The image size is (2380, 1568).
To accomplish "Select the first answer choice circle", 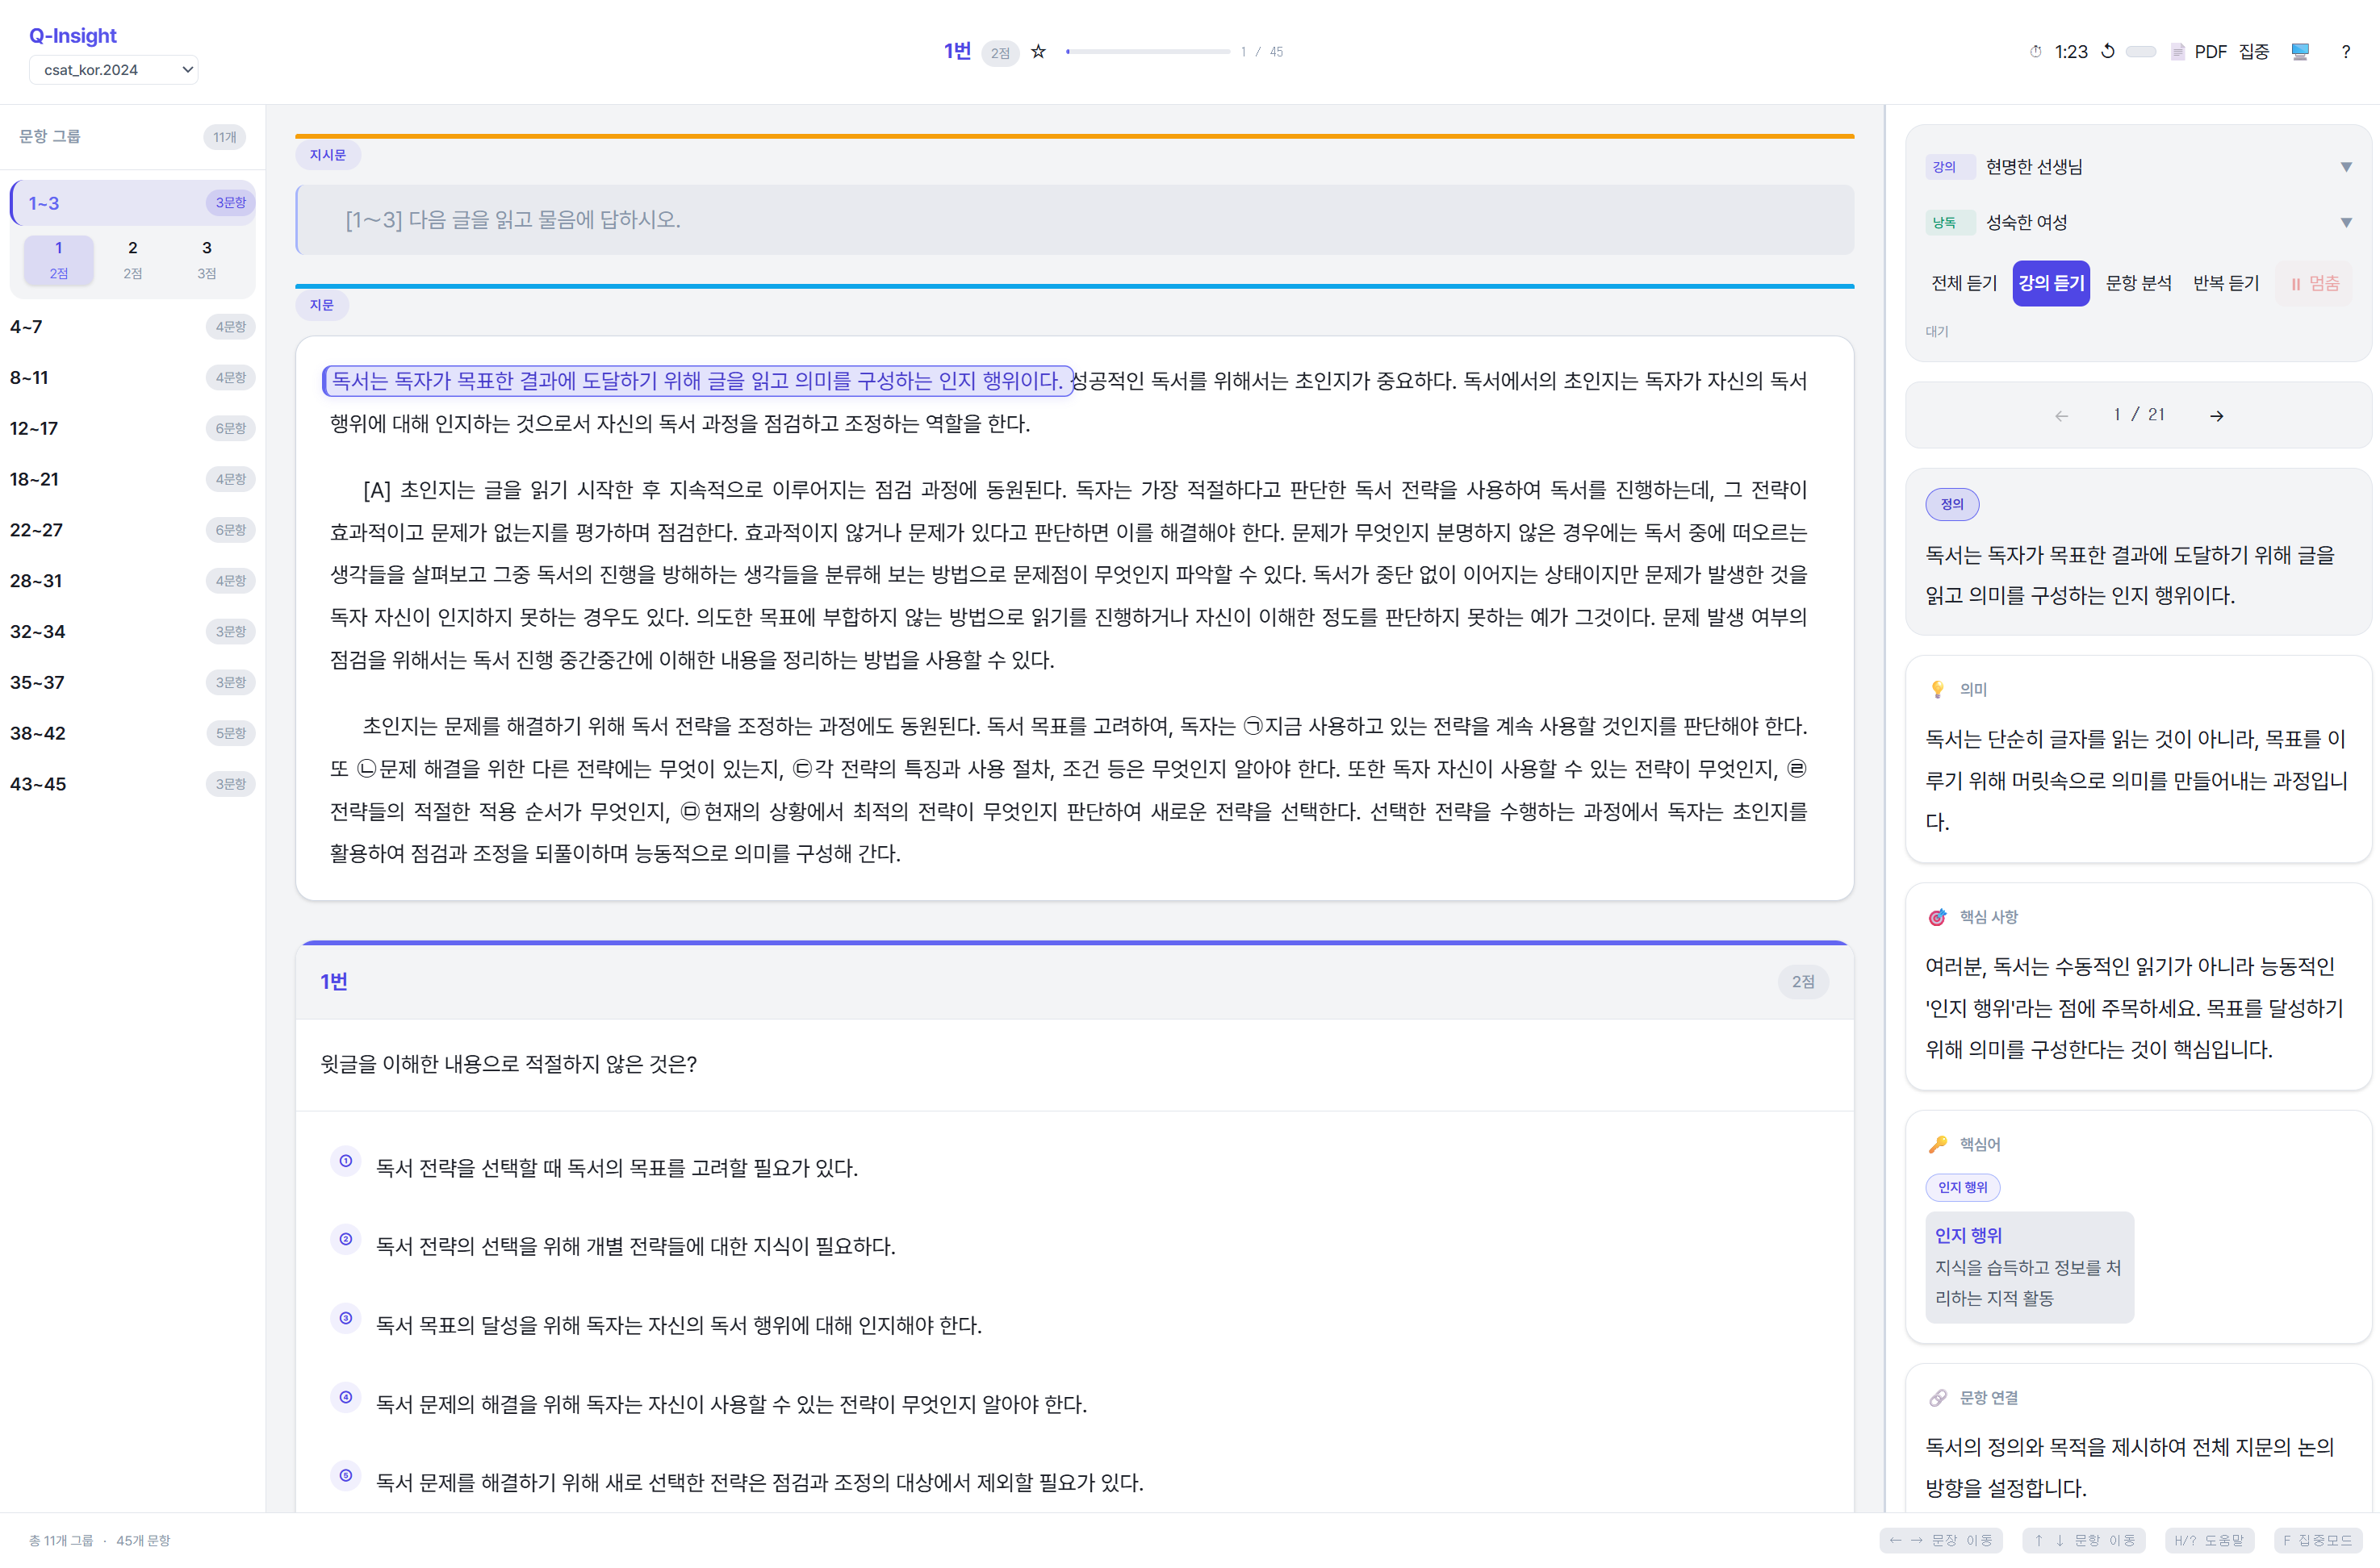I will (x=346, y=1161).
